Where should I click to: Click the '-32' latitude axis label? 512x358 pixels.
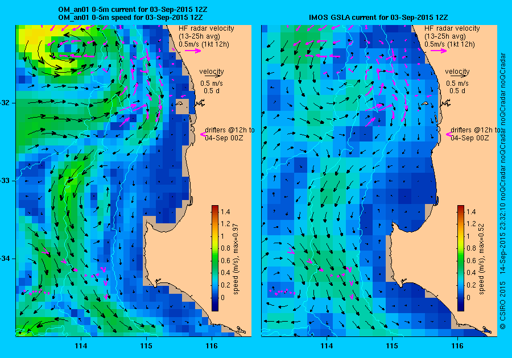click(5, 103)
